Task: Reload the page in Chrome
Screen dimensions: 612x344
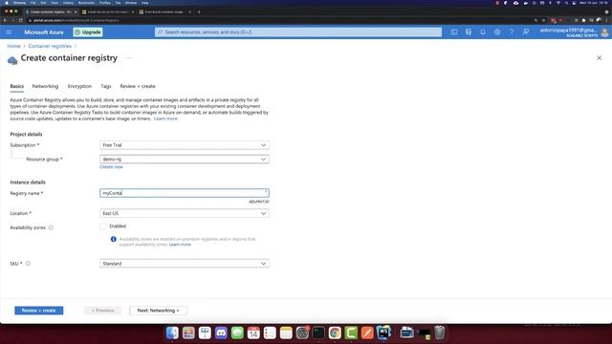Action: coord(21,20)
